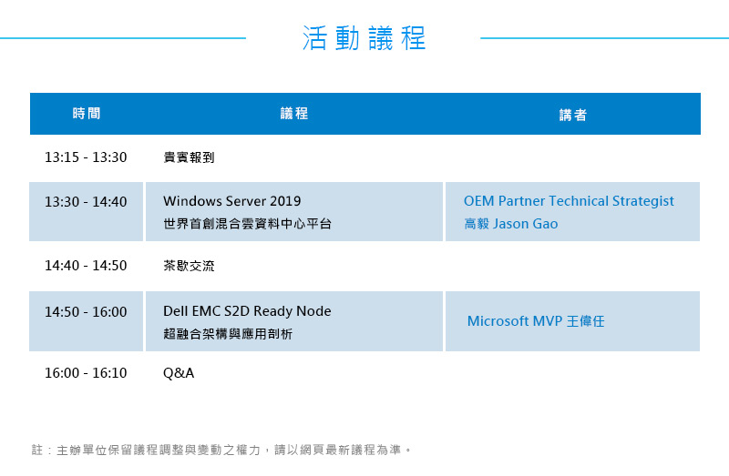Click the 13:15 - 13:30 time cell

(86, 157)
